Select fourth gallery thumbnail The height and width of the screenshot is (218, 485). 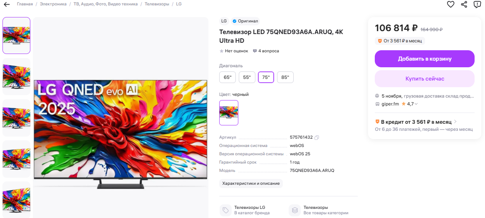point(16,159)
